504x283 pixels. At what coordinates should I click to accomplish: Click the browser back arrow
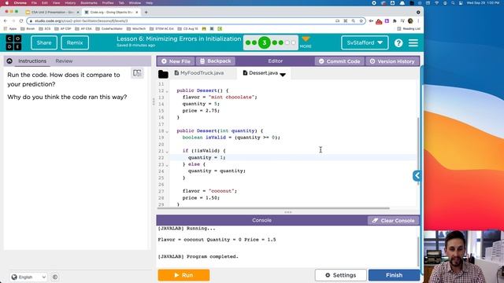pos(6,21)
